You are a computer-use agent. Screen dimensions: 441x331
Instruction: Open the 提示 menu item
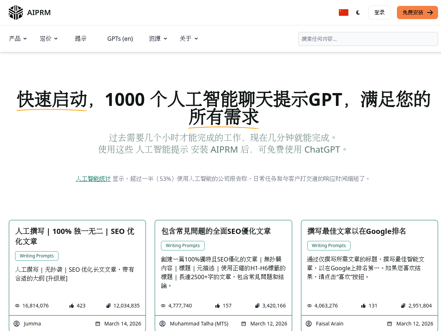click(81, 38)
